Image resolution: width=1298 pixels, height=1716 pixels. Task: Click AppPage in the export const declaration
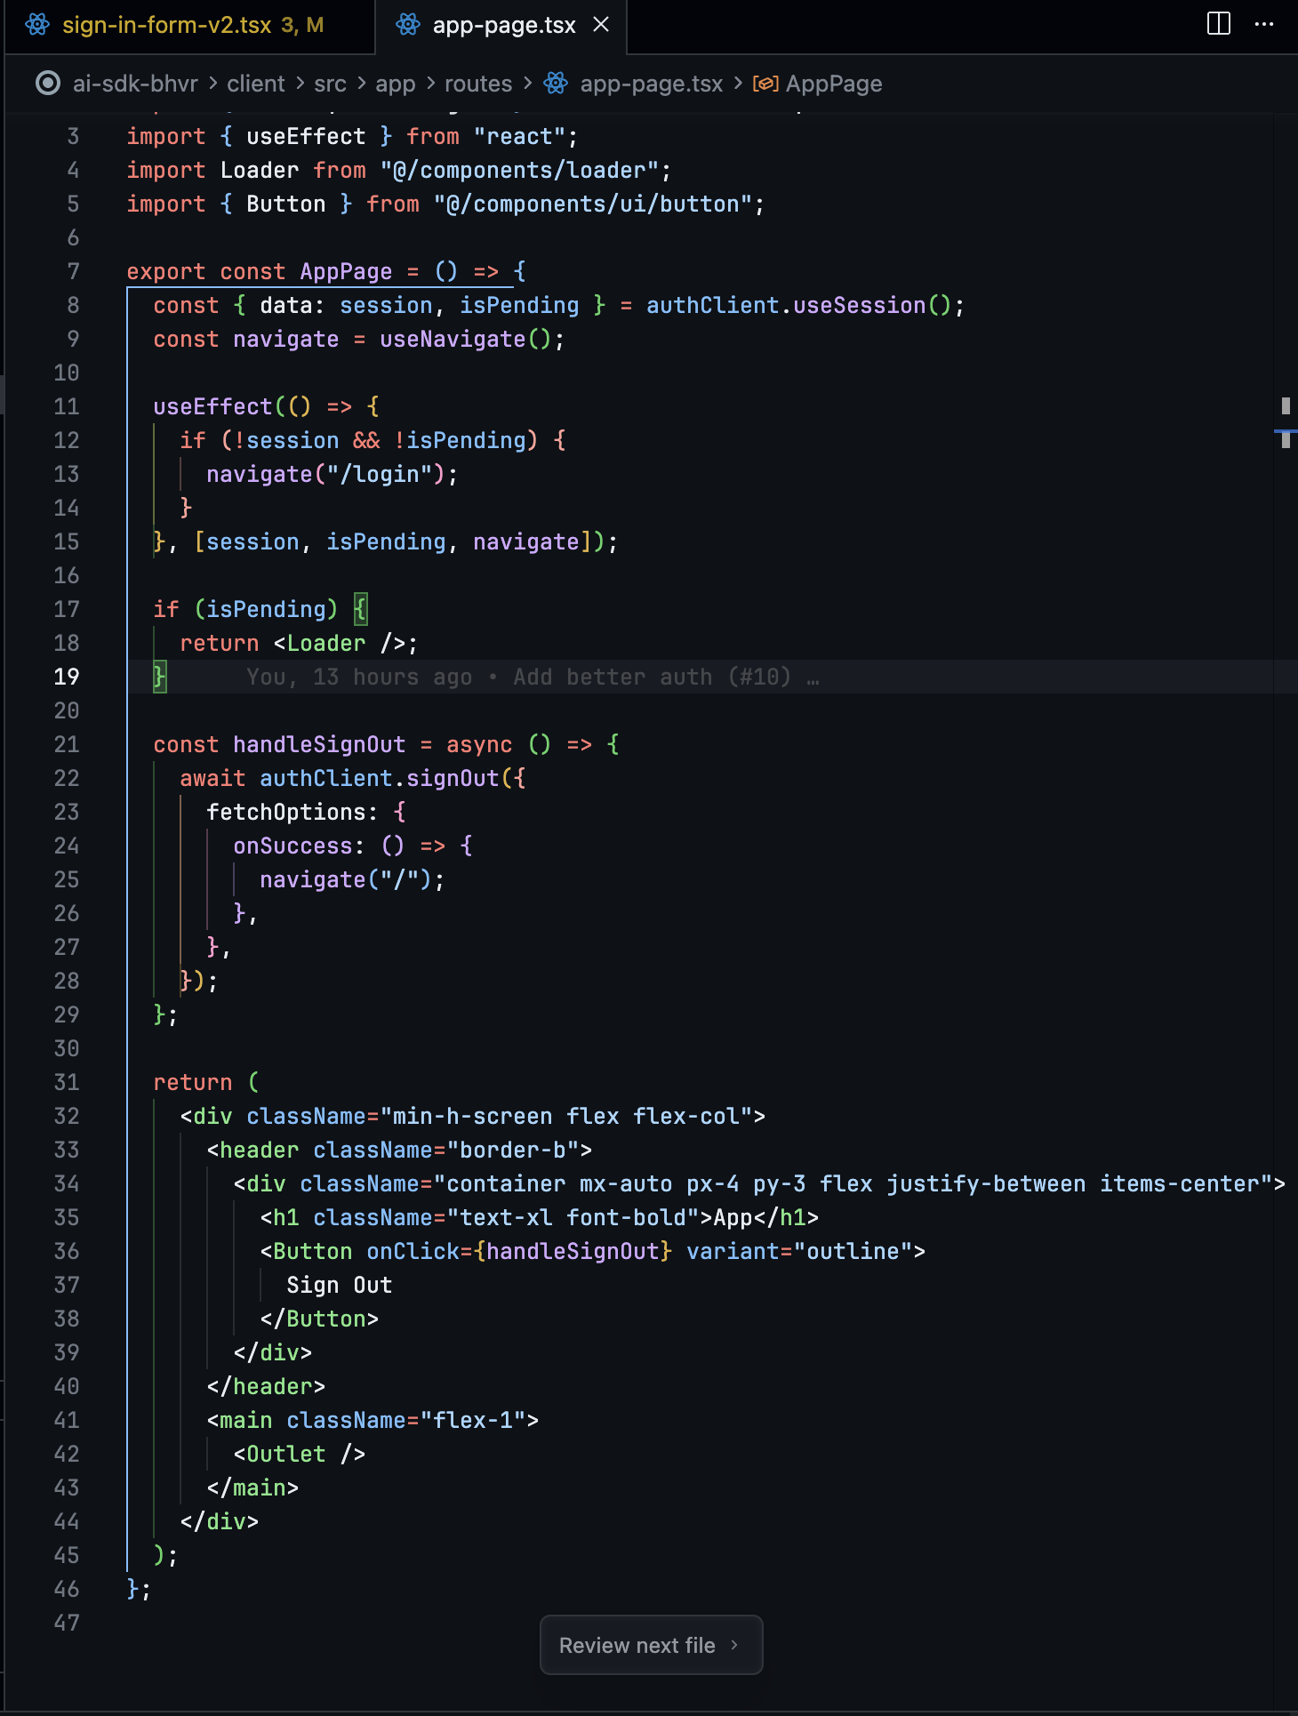(x=346, y=272)
